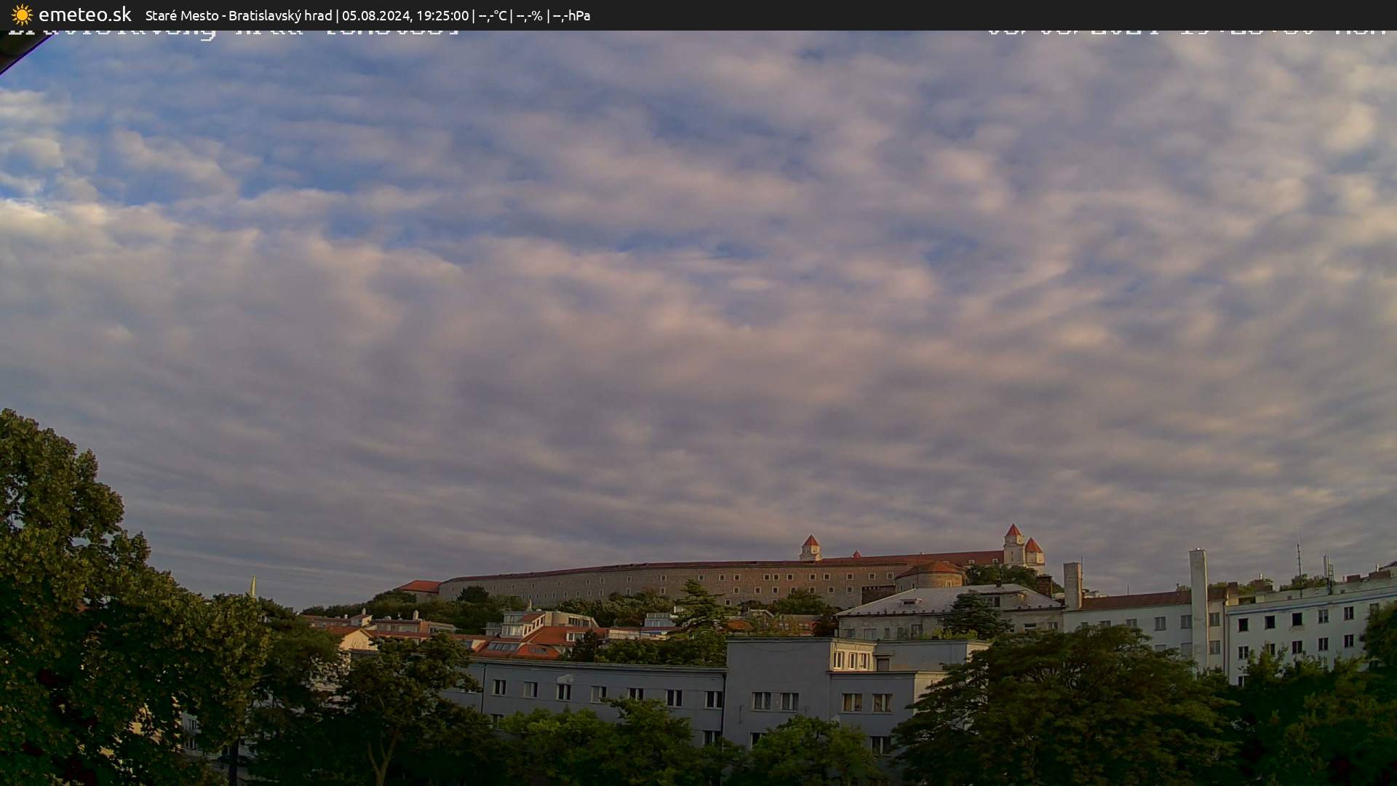This screenshot has height=786, width=1397.
Task: Click the castle's left red-roofed tower
Action: [810, 547]
